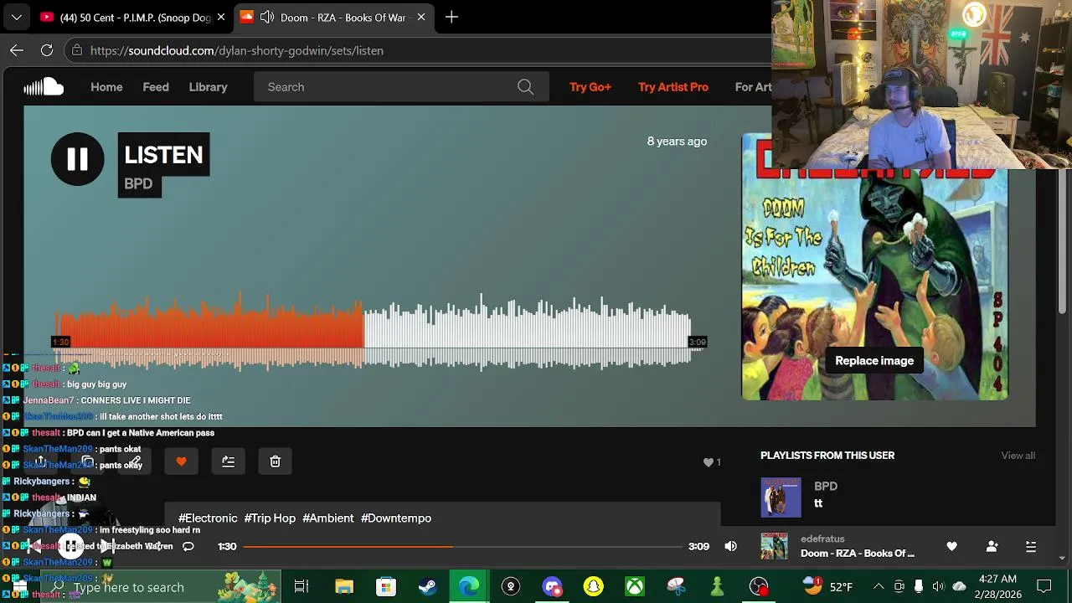Click the search magnifier icon
Screen dimensions: 1072x603
[525, 87]
